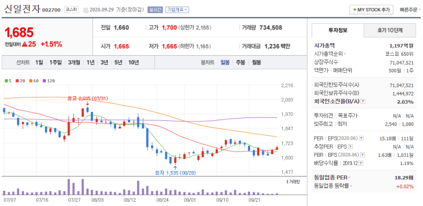Click the +1.51% change percentage
This screenshot has height=206, width=423.
tap(51, 44)
